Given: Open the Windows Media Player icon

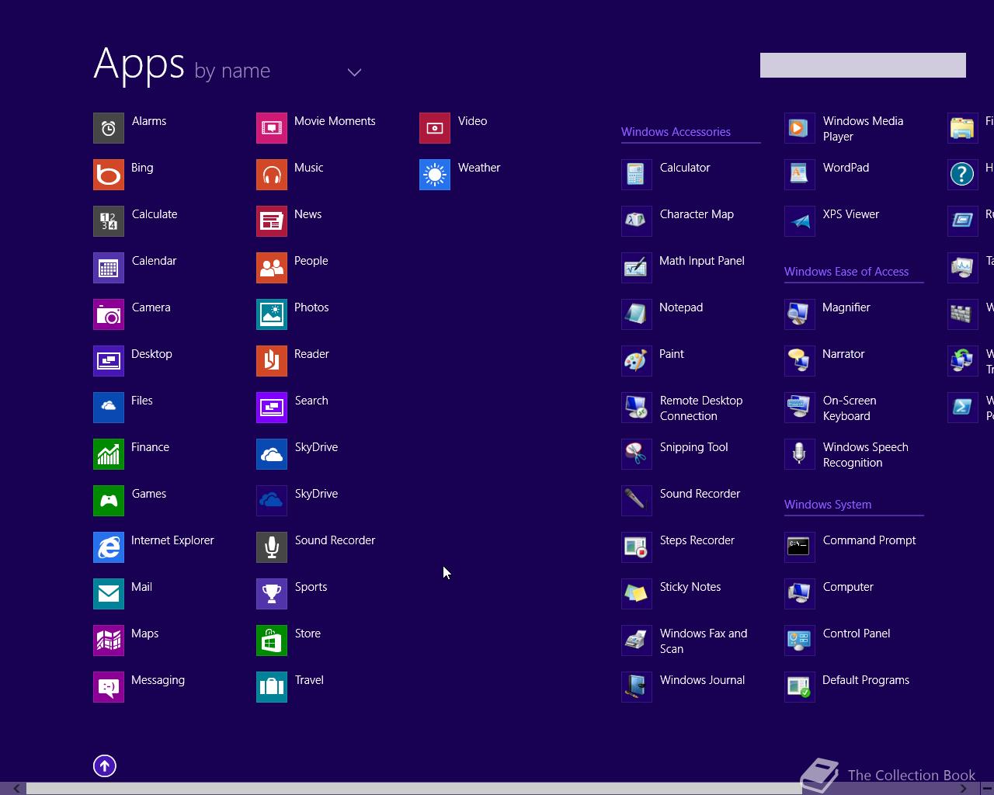Looking at the screenshot, I should point(800,128).
